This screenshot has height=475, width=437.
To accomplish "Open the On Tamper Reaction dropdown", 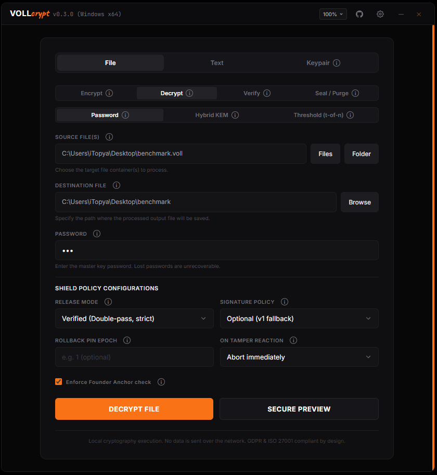I will 299,357.
